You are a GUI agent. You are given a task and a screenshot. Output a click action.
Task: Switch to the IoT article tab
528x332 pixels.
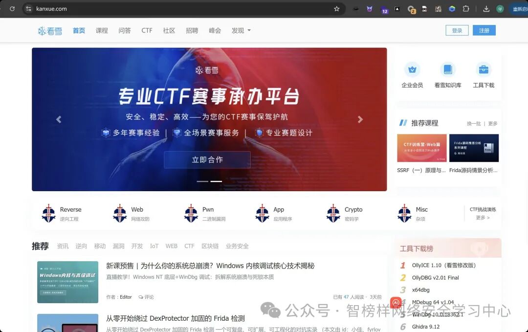[x=154, y=246]
